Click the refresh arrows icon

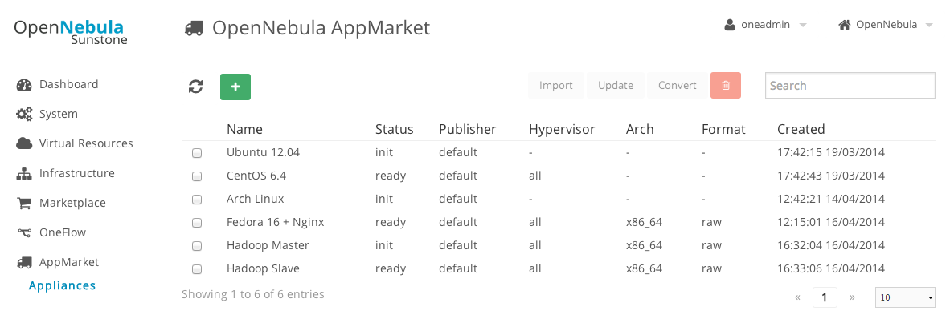(195, 87)
